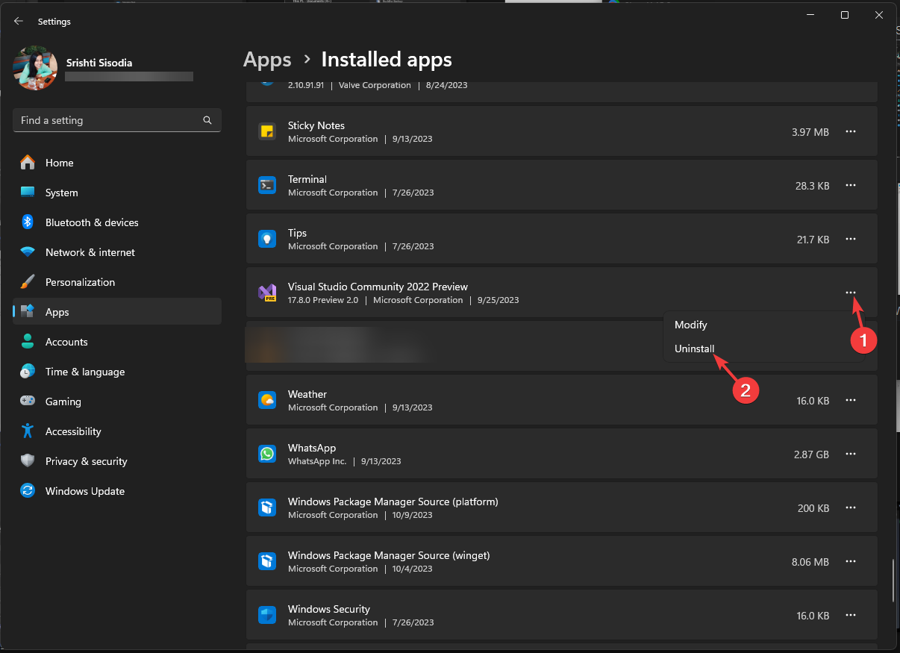Viewport: 900px width, 653px height.
Task: Expand three-dot menu for WhatsApp
Action: (x=850, y=454)
